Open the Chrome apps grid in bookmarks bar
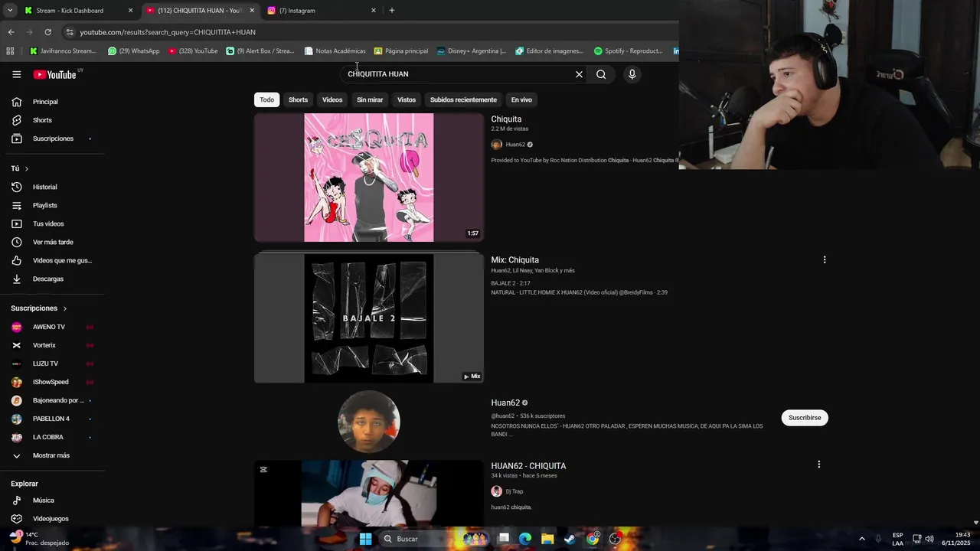Screen dimensions: 980x551 [10, 51]
